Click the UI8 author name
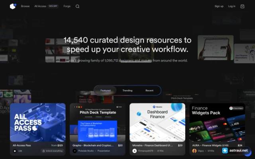Screen dimensions: 255x159 coord(20,151)
